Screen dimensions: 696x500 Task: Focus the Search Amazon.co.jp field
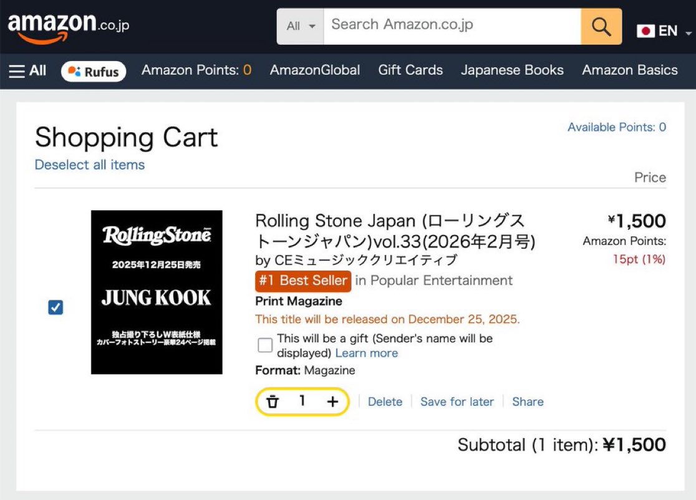[452, 27]
